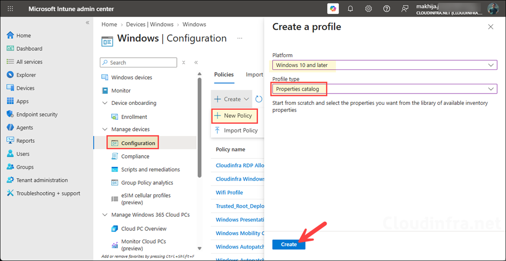
Task: Open Monitor Cloud PCs (preview)
Action: (143, 245)
